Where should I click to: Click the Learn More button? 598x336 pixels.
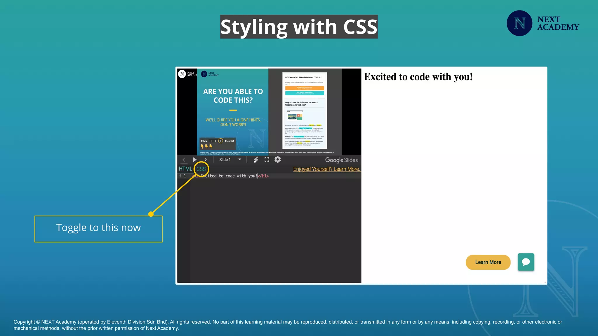pos(488,262)
